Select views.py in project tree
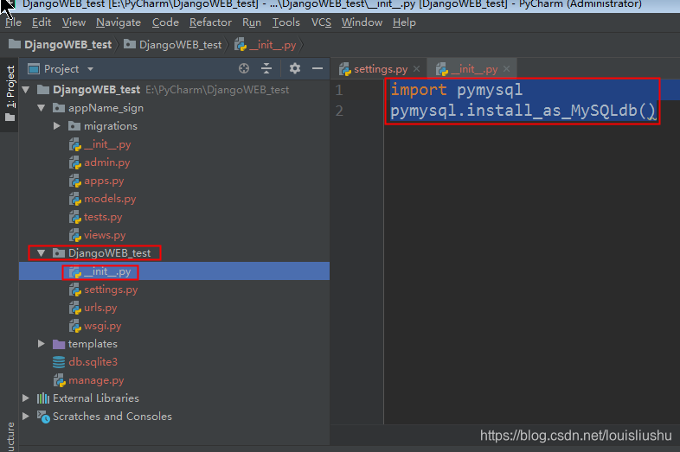 coord(97,235)
